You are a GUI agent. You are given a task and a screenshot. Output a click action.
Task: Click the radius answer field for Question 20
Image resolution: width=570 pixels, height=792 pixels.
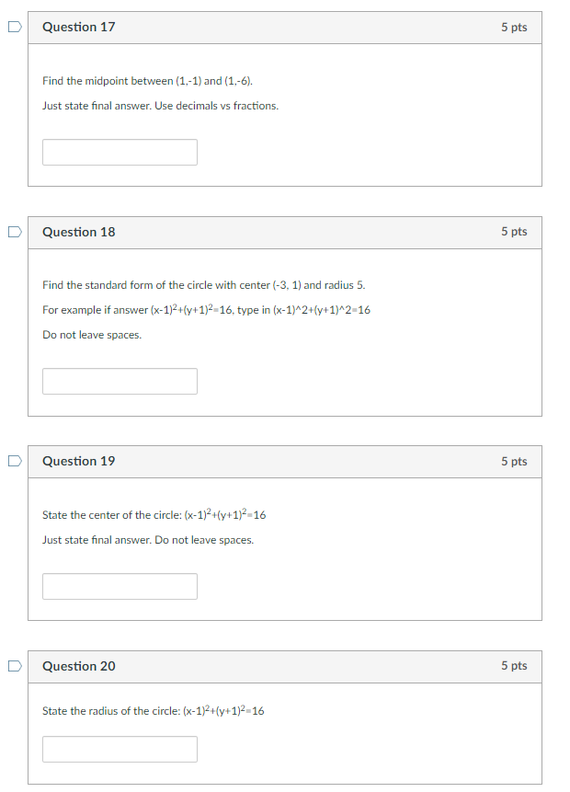120,749
